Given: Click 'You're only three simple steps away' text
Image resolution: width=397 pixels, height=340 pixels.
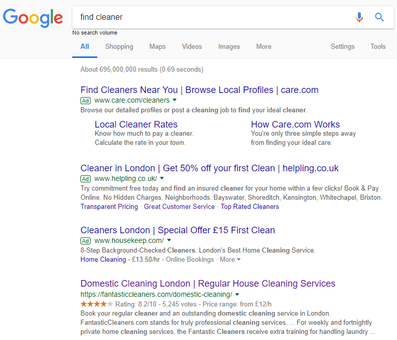Looking at the screenshot, I should click(x=303, y=134).
